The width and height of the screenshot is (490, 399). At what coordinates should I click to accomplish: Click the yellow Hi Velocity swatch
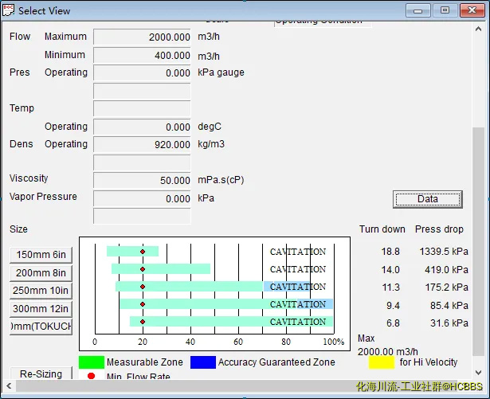(x=382, y=362)
